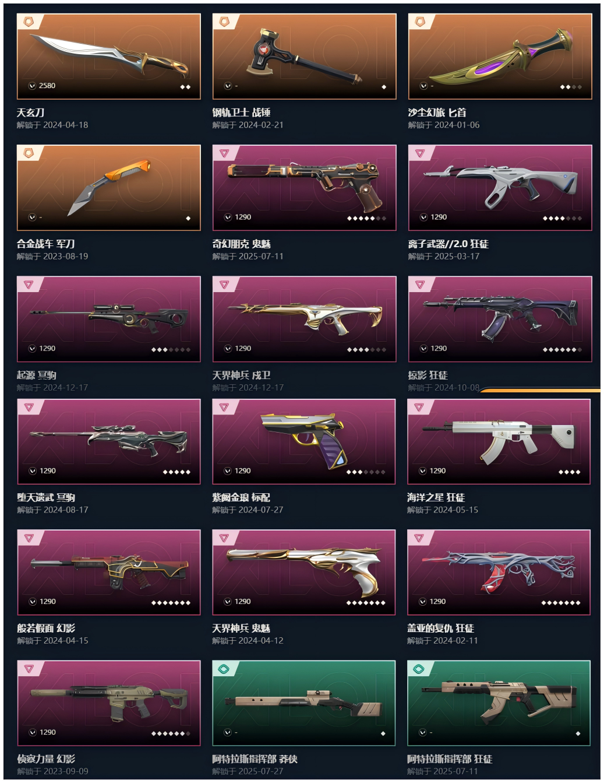604x783 pixels.
Task: Click the pink triangle tier icon on 掠影 狂徒
Action: coord(420,284)
